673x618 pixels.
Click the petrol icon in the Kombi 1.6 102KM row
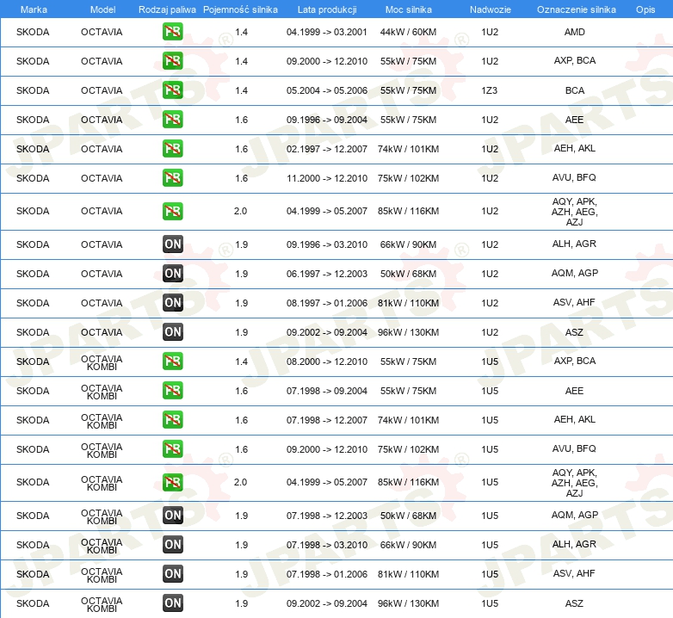[x=172, y=449]
